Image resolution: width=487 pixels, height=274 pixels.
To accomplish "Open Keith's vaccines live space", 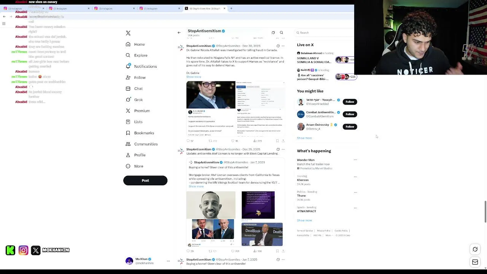I will 326,75.
